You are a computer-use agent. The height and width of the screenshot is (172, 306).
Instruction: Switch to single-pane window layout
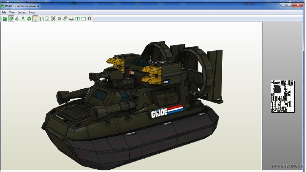(x=83, y=18)
